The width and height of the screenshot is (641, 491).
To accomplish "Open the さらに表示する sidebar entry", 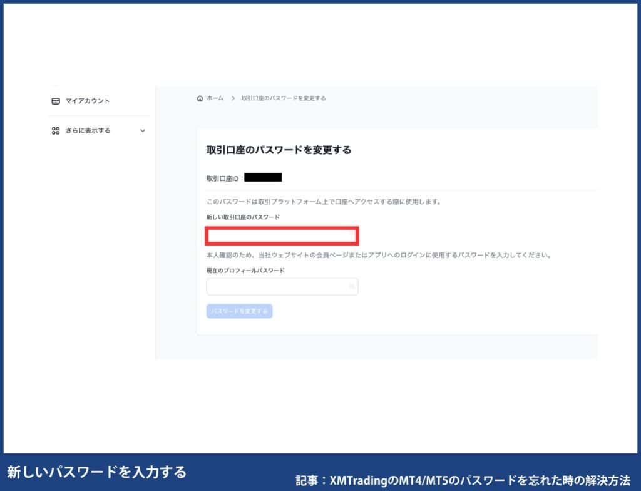I will [x=88, y=130].
